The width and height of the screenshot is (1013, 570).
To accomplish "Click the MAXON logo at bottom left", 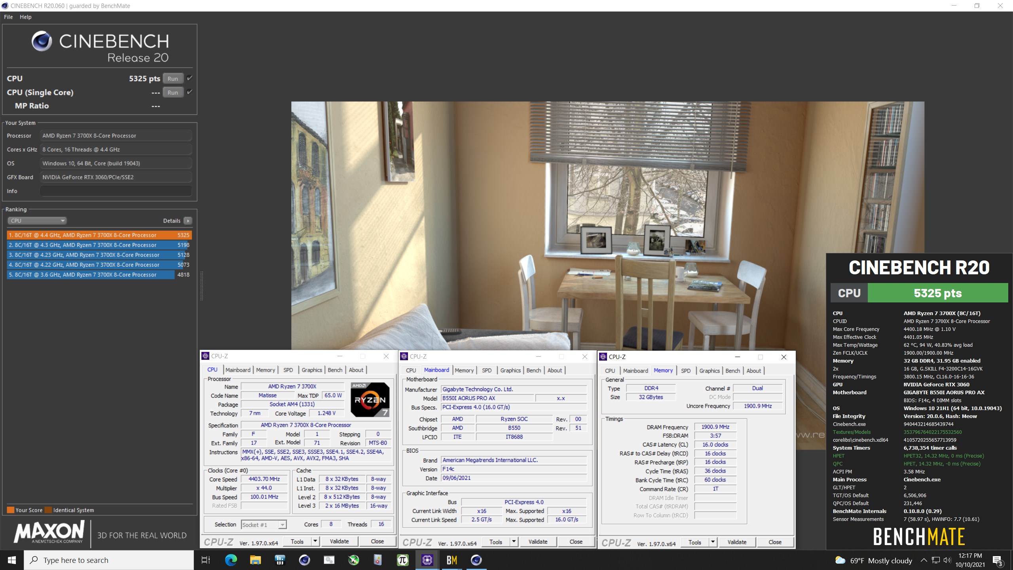I will 49,532.
